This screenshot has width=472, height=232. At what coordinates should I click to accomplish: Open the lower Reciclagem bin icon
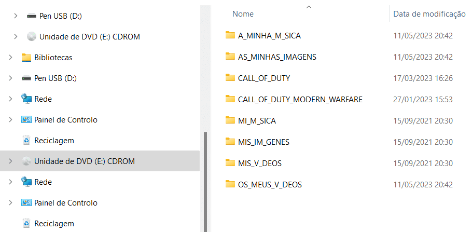pos(26,224)
